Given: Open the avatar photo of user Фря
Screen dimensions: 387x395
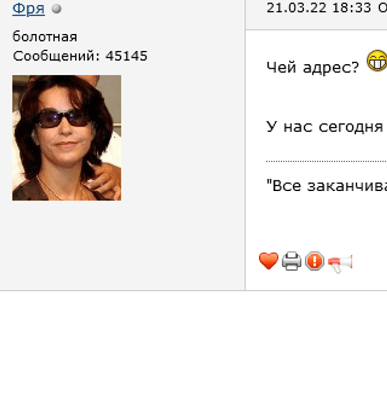Looking at the screenshot, I should point(67,138).
